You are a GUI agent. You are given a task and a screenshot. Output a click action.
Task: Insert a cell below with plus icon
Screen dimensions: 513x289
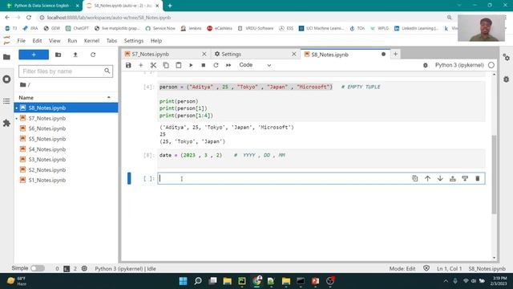coord(141,65)
